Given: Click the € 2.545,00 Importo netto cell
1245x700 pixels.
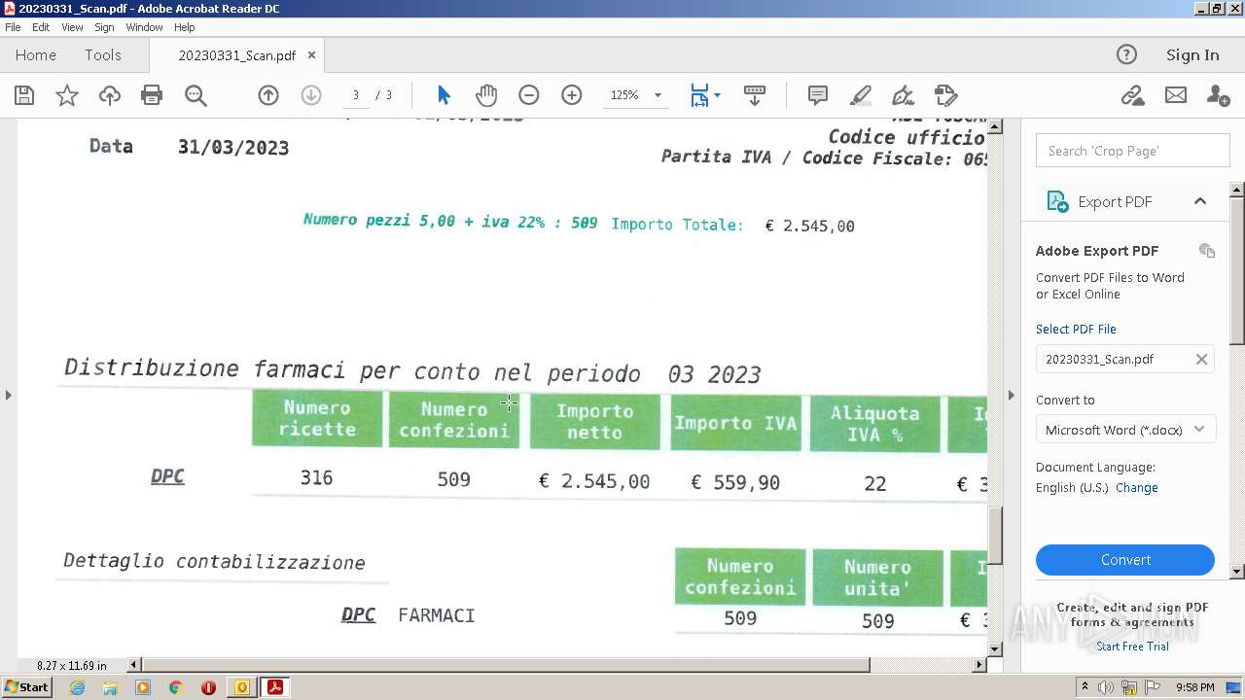Looking at the screenshot, I should [594, 481].
